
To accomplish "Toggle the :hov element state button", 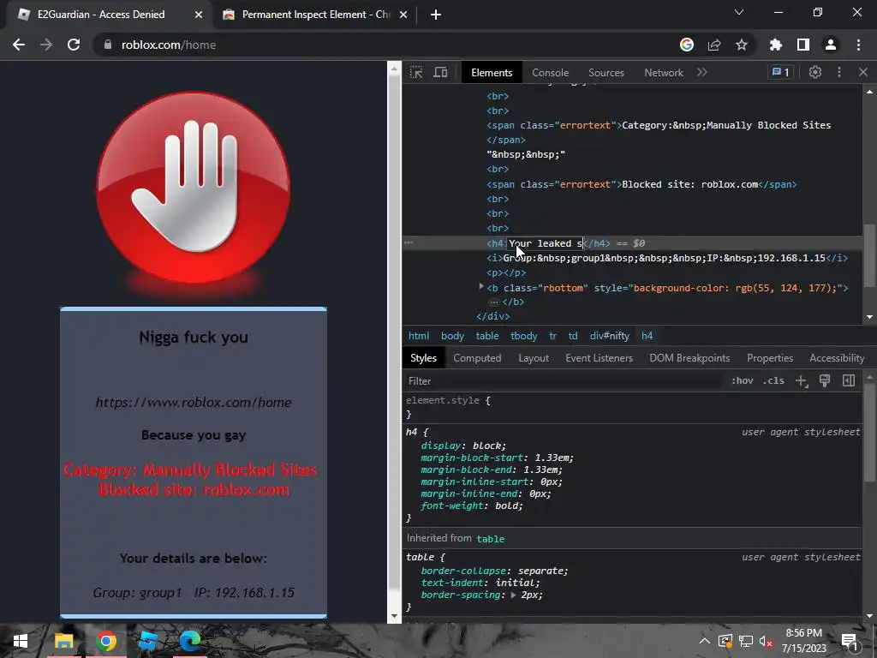I will pos(743,381).
